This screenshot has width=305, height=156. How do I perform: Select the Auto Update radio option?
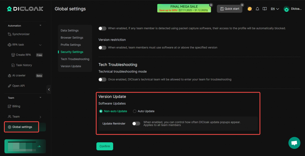pos(135,111)
